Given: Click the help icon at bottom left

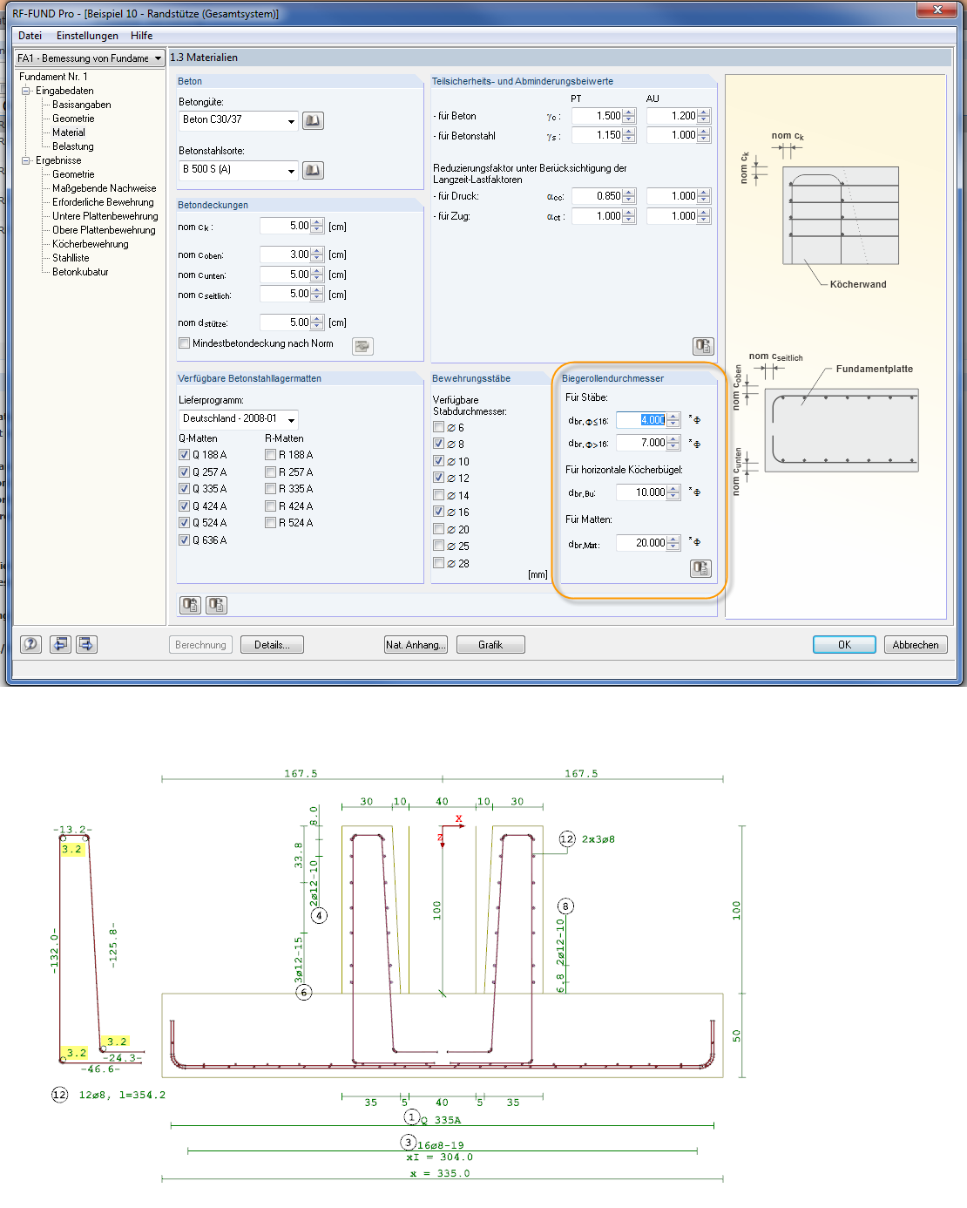Looking at the screenshot, I should point(31,644).
